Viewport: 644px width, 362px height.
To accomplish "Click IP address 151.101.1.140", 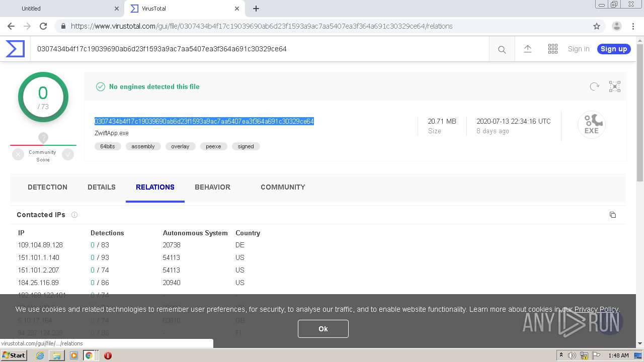I will click(39, 257).
